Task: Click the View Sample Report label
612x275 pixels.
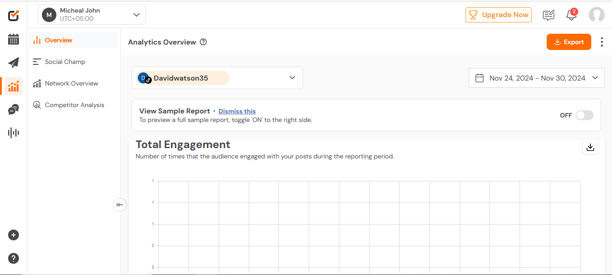Action: click(175, 111)
